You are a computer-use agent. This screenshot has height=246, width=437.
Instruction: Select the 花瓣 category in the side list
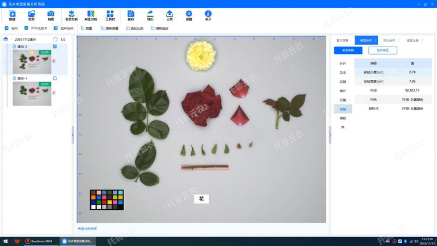pos(343,82)
